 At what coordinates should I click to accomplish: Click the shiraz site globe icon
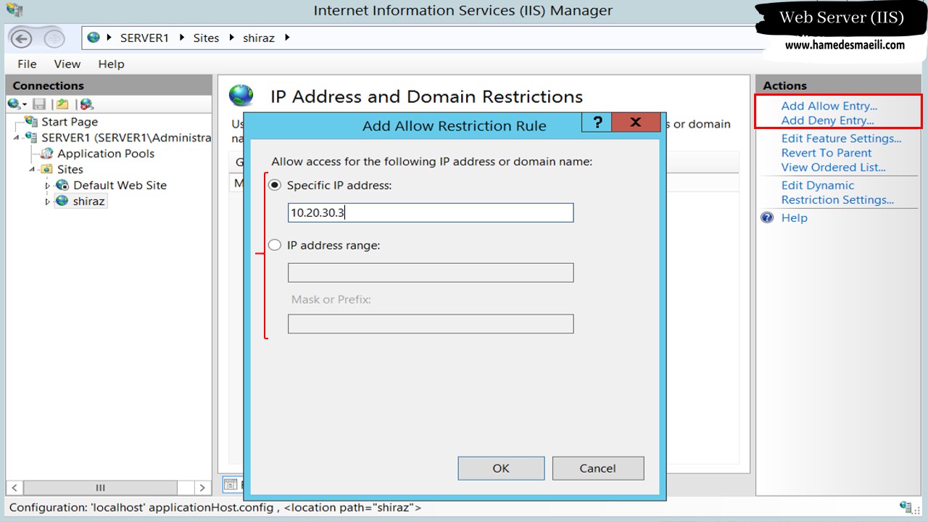coord(62,201)
